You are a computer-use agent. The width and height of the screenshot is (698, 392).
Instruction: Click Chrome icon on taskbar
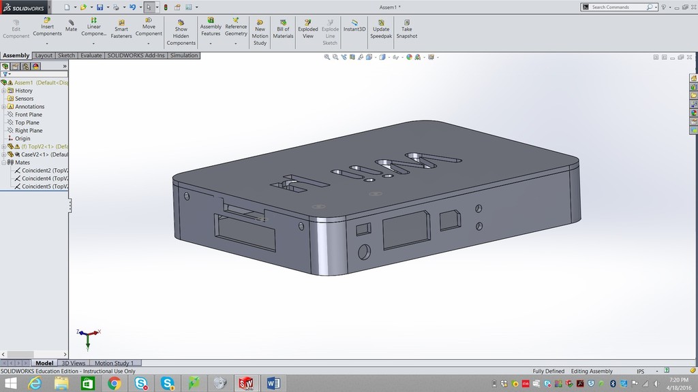pos(114,383)
